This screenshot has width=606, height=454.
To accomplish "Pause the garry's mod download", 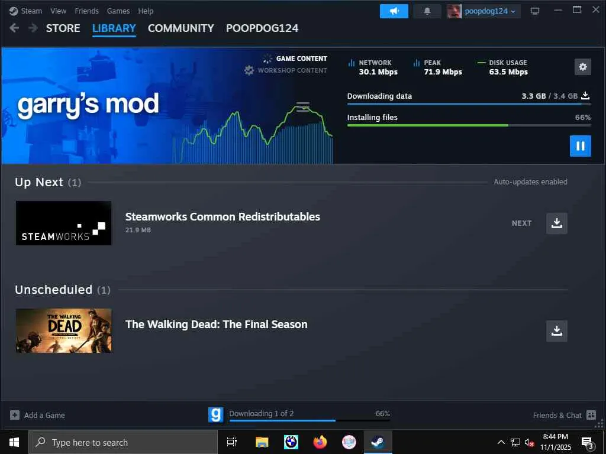I will 580,146.
